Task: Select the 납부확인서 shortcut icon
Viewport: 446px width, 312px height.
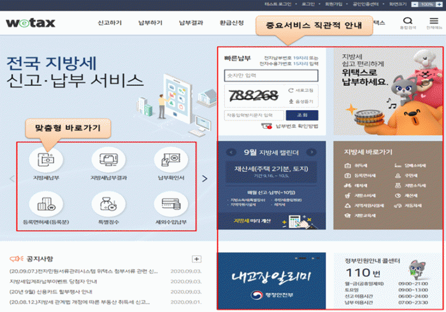Action: (x=171, y=160)
